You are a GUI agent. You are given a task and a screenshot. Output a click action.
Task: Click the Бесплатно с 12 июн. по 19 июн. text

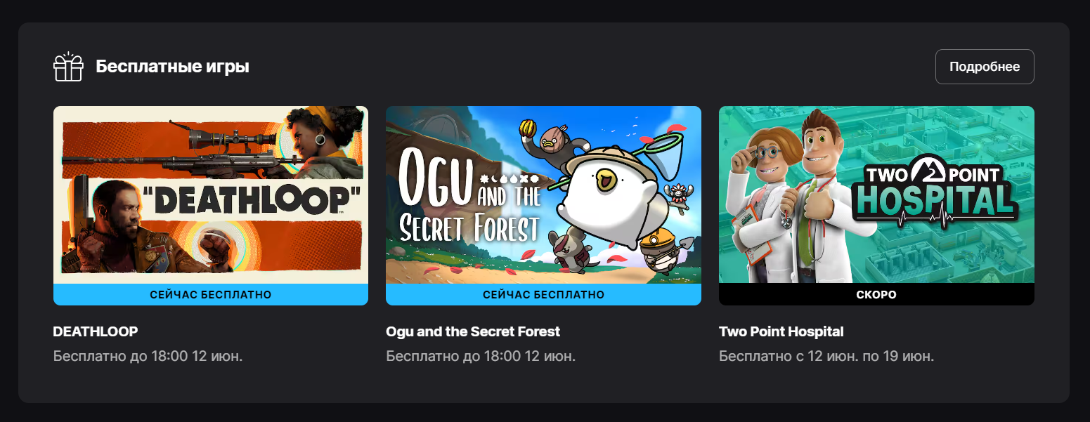point(826,356)
